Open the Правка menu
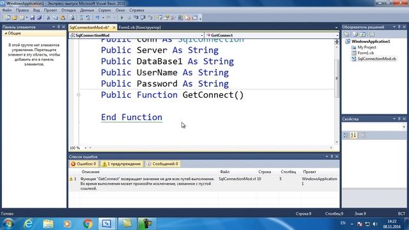 [22, 10]
